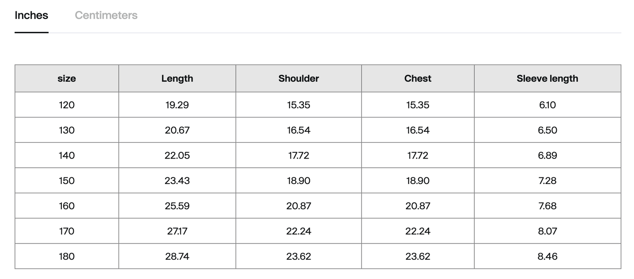
Task: Click the Sleeve length column header
Action: coord(548,78)
